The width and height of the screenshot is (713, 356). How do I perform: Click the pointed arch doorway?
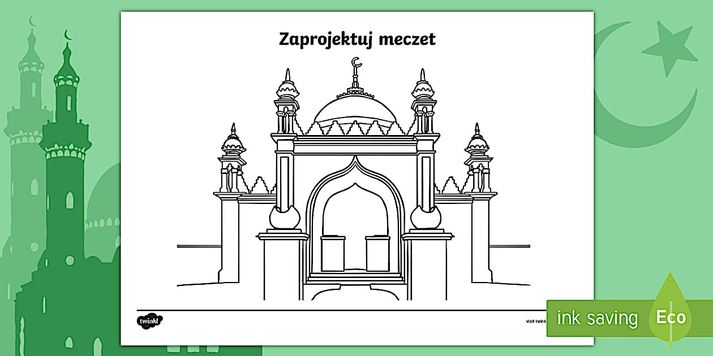(x=355, y=220)
